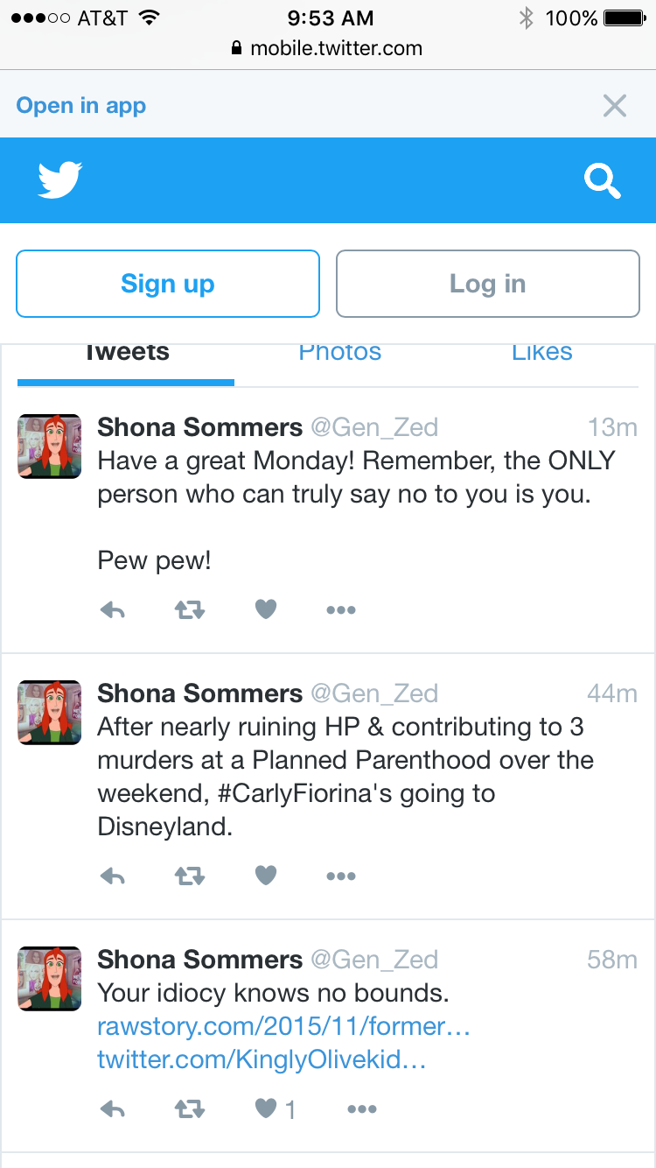Open the rawstory.com article link
Screen dimensions: 656x1168
[284, 1027]
